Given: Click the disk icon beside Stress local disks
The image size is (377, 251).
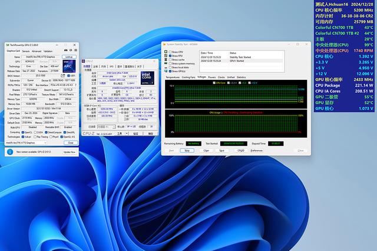Looking at the screenshot, I should tap(166, 68).
